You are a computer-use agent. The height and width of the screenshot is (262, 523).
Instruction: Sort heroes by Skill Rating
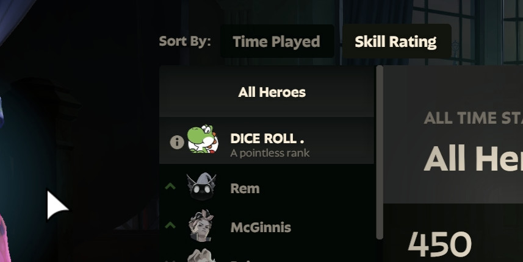click(397, 41)
